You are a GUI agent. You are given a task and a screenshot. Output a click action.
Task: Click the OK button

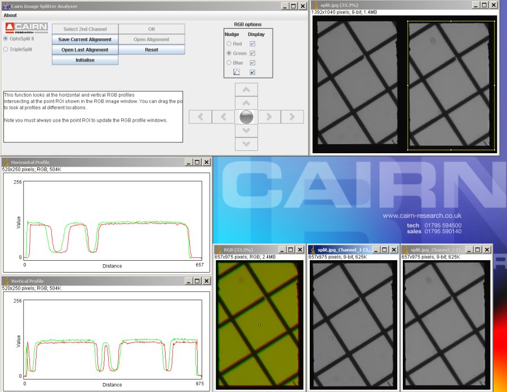coord(152,29)
